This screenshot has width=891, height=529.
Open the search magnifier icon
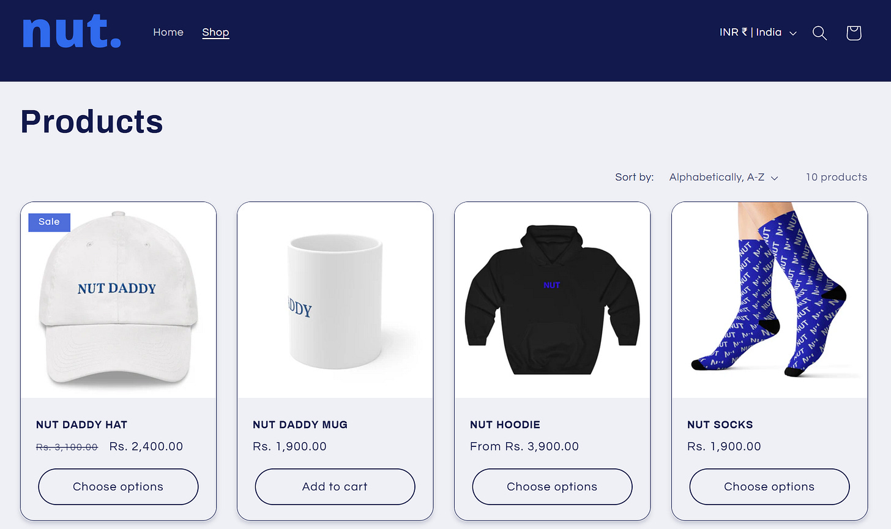pyautogui.click(x=819, y=33)
